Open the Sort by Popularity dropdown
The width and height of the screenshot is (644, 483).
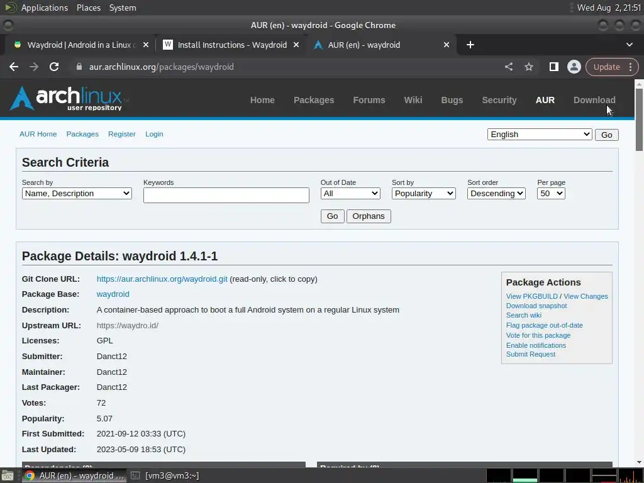click(423, 194)
